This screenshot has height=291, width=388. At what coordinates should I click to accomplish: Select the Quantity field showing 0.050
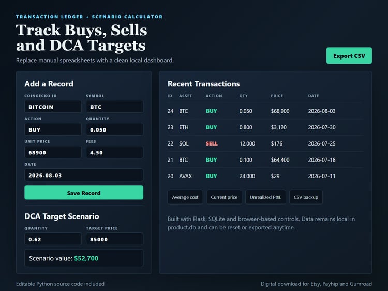point(114,129)
